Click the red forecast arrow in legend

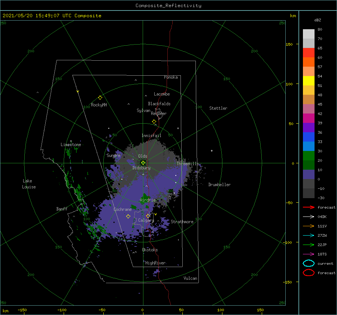click(309, 207)
